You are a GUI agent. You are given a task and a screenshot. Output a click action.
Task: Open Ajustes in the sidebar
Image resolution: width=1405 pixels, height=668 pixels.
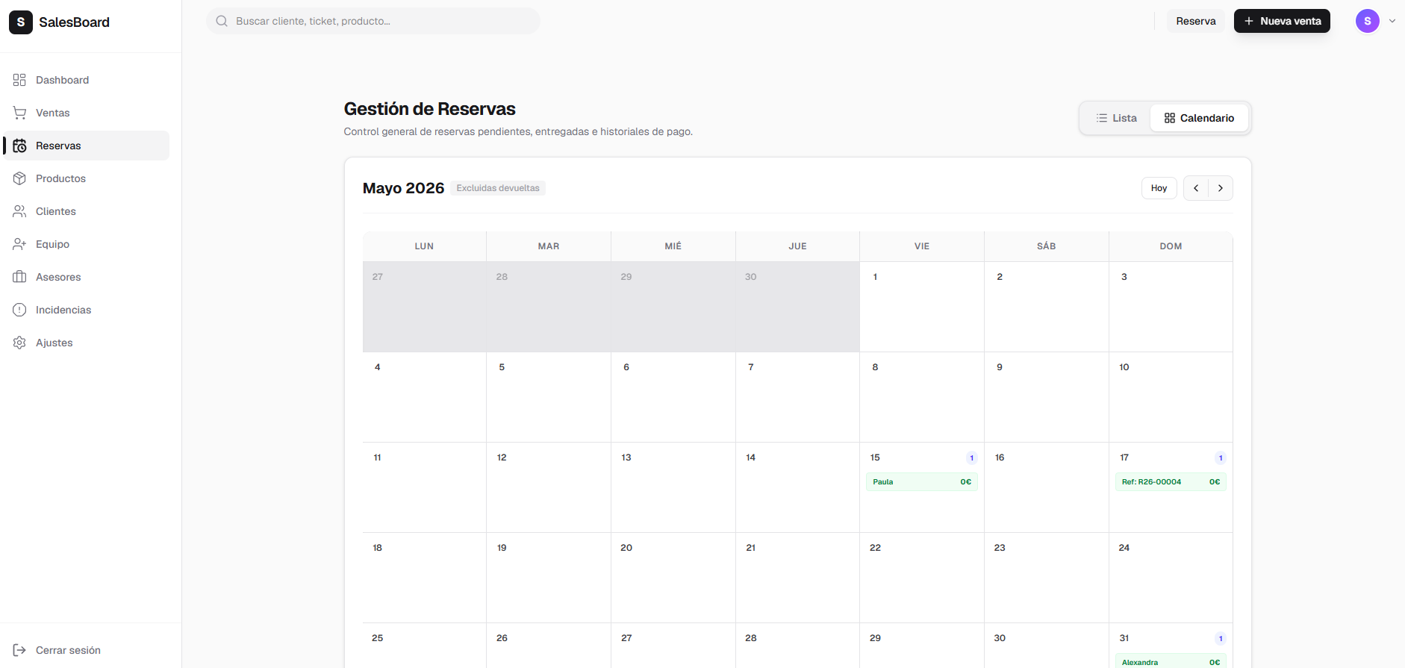[87, 343]
